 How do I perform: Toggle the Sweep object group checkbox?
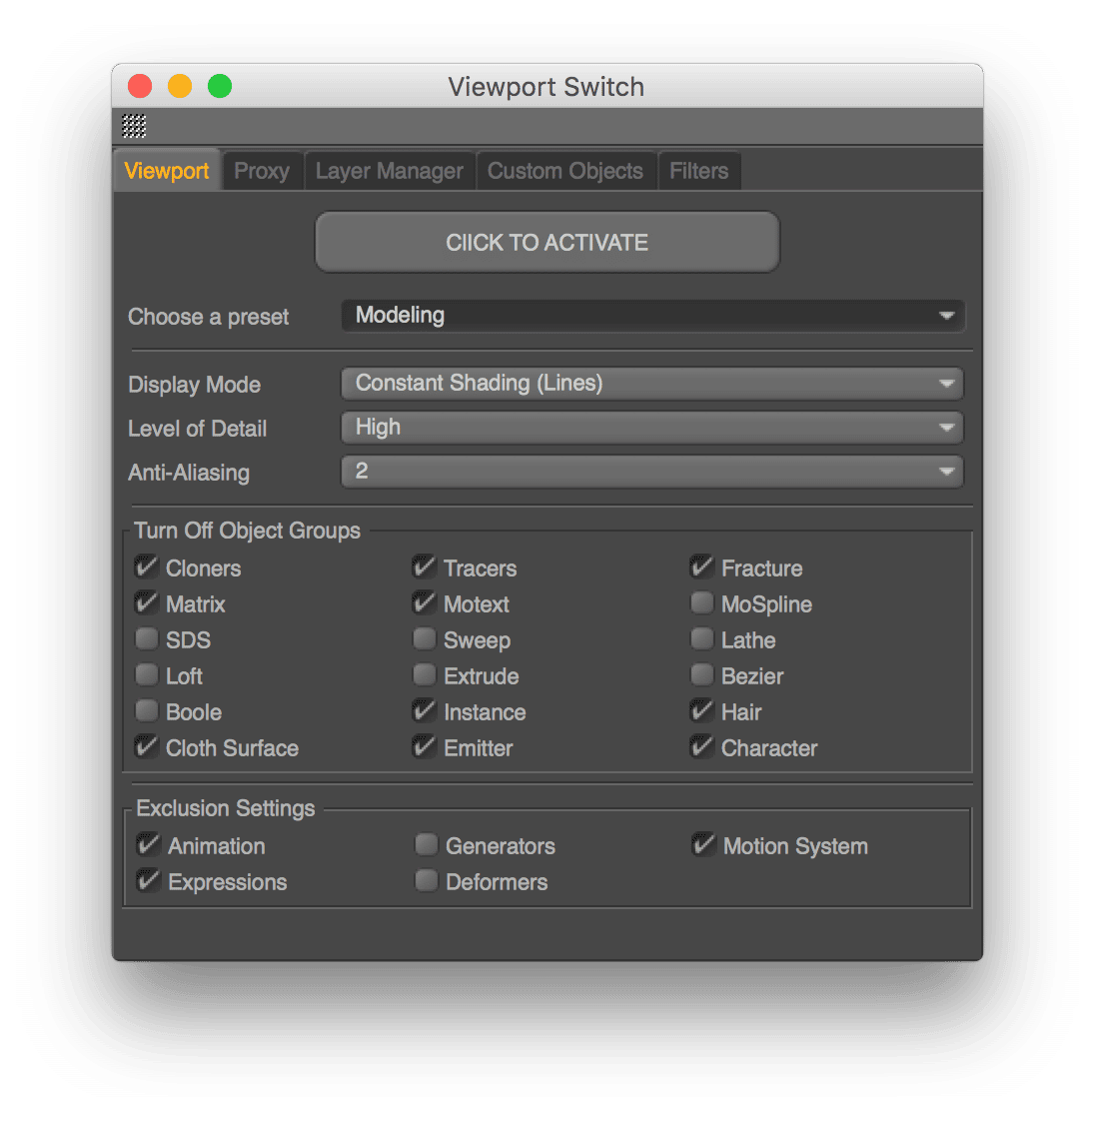tap(425, 639)
